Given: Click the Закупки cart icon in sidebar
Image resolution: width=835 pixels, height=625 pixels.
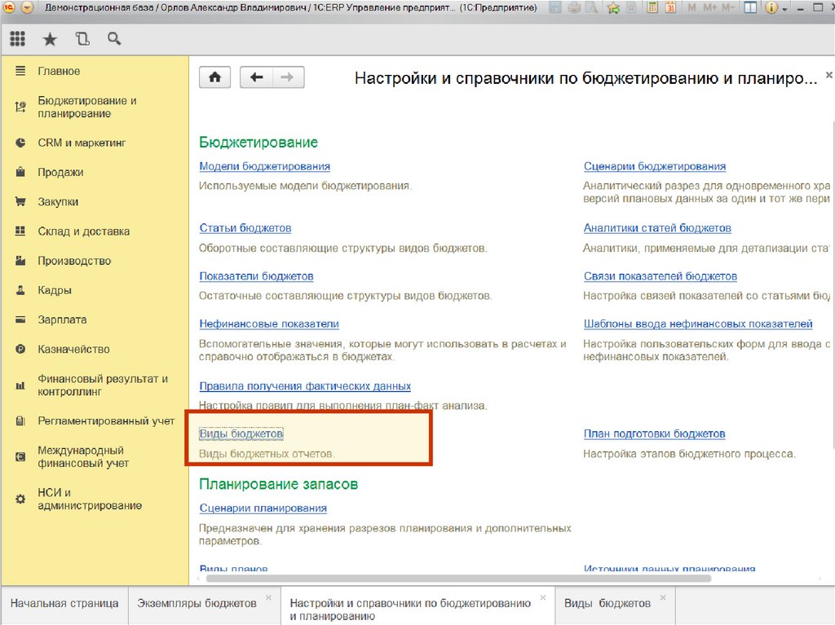Looking at the screenshot, I should [x=20, y=202].
